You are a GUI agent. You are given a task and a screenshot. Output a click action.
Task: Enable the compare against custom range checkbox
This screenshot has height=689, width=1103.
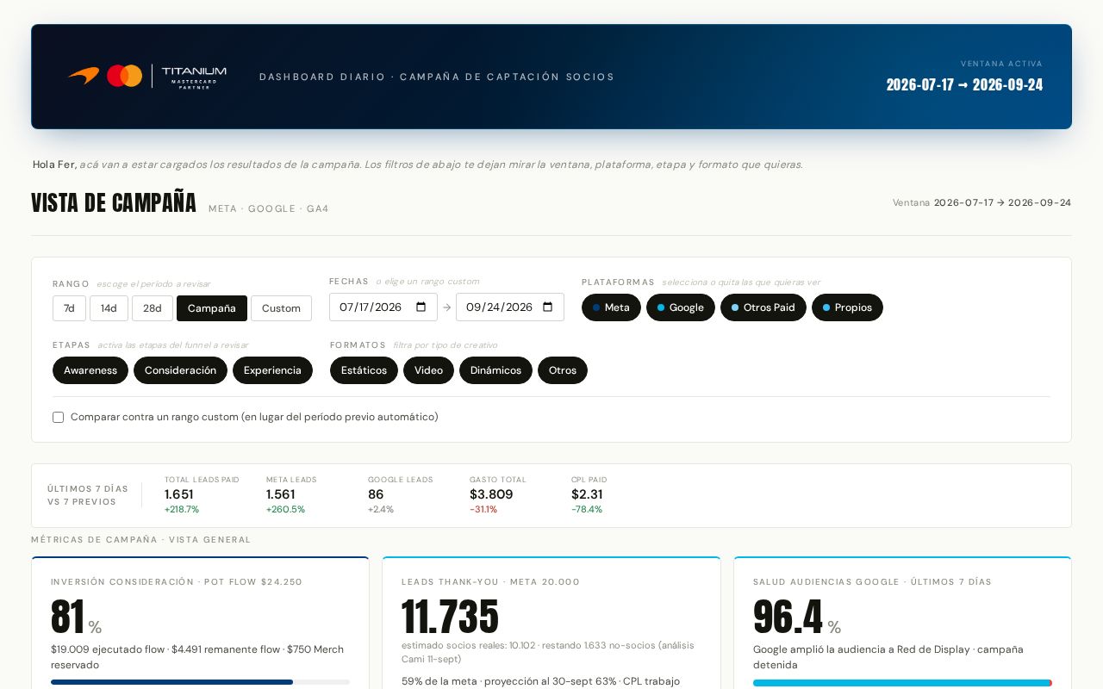click(x=59, y=418)
